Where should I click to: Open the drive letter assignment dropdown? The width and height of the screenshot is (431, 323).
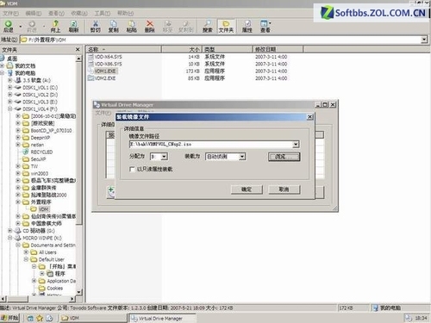(164, 157)
